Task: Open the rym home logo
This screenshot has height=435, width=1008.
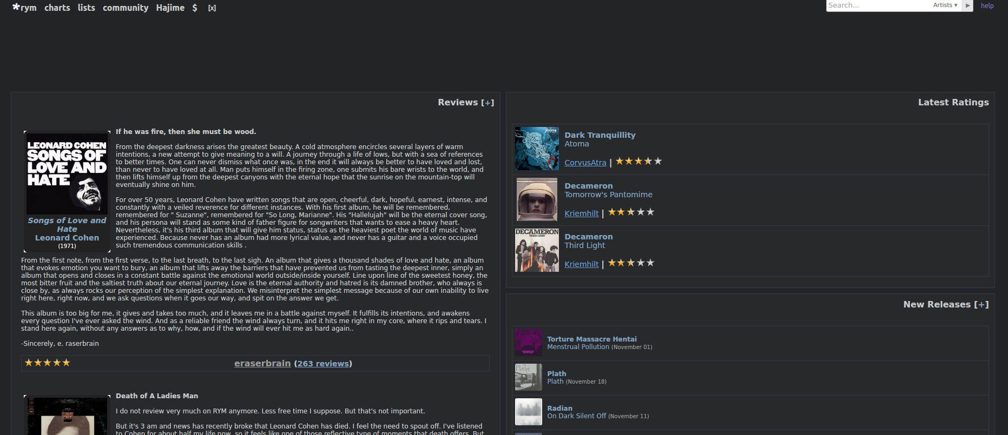Action: pos(24,8)
